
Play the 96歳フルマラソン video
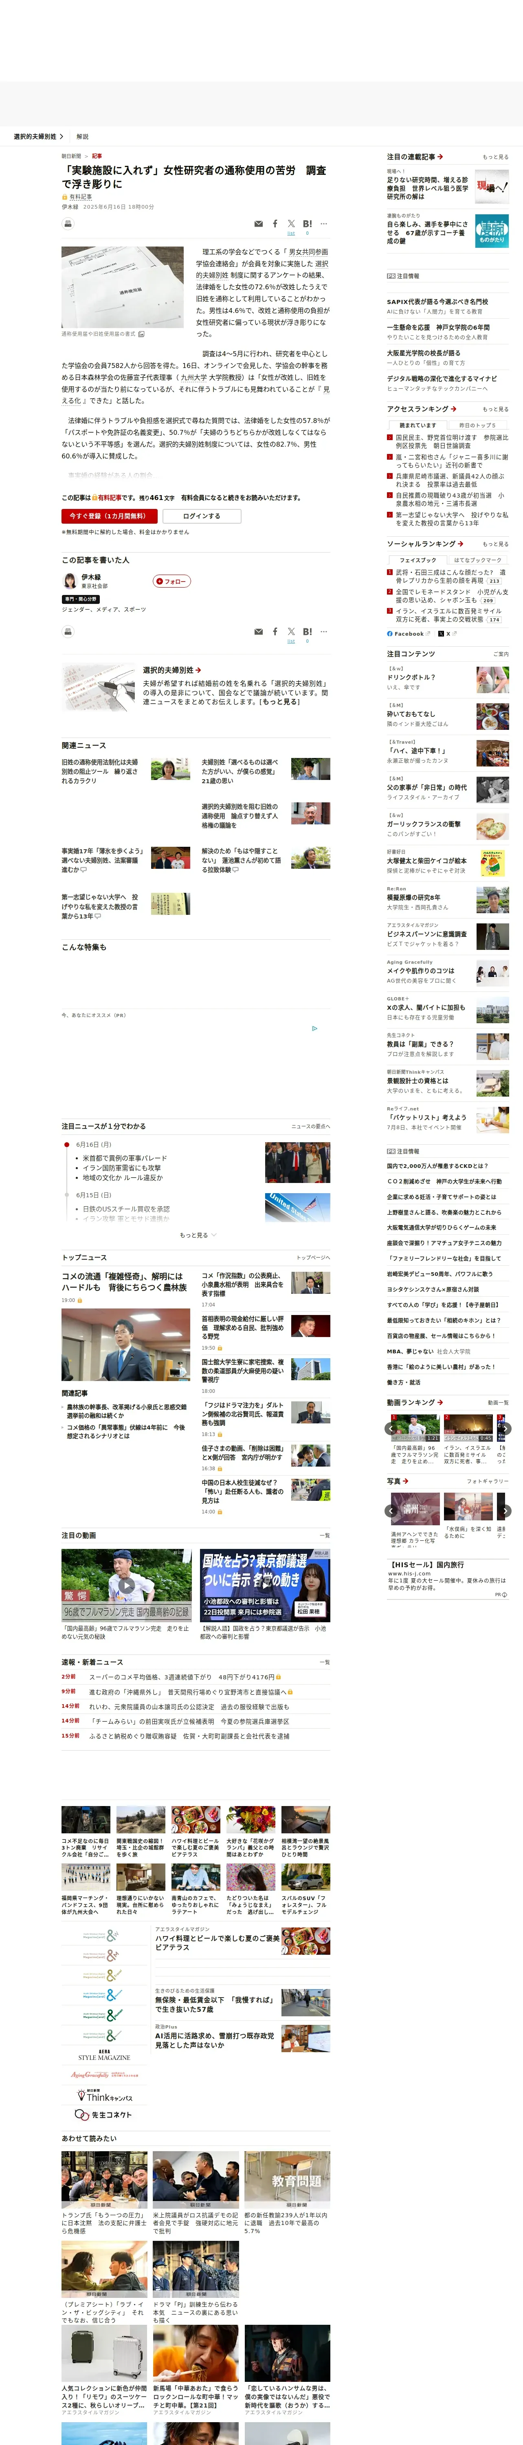[126, 1585]
